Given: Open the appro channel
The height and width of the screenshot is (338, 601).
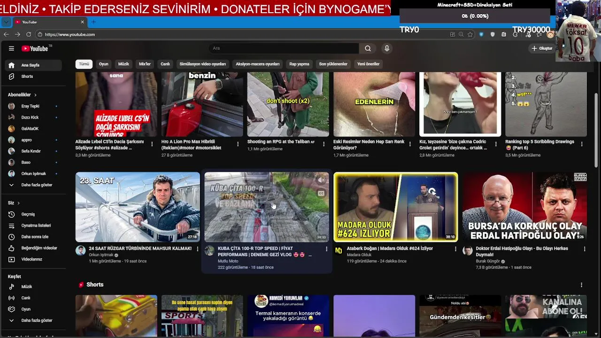Looking at the screenshot, I should (x=33, y=140).
